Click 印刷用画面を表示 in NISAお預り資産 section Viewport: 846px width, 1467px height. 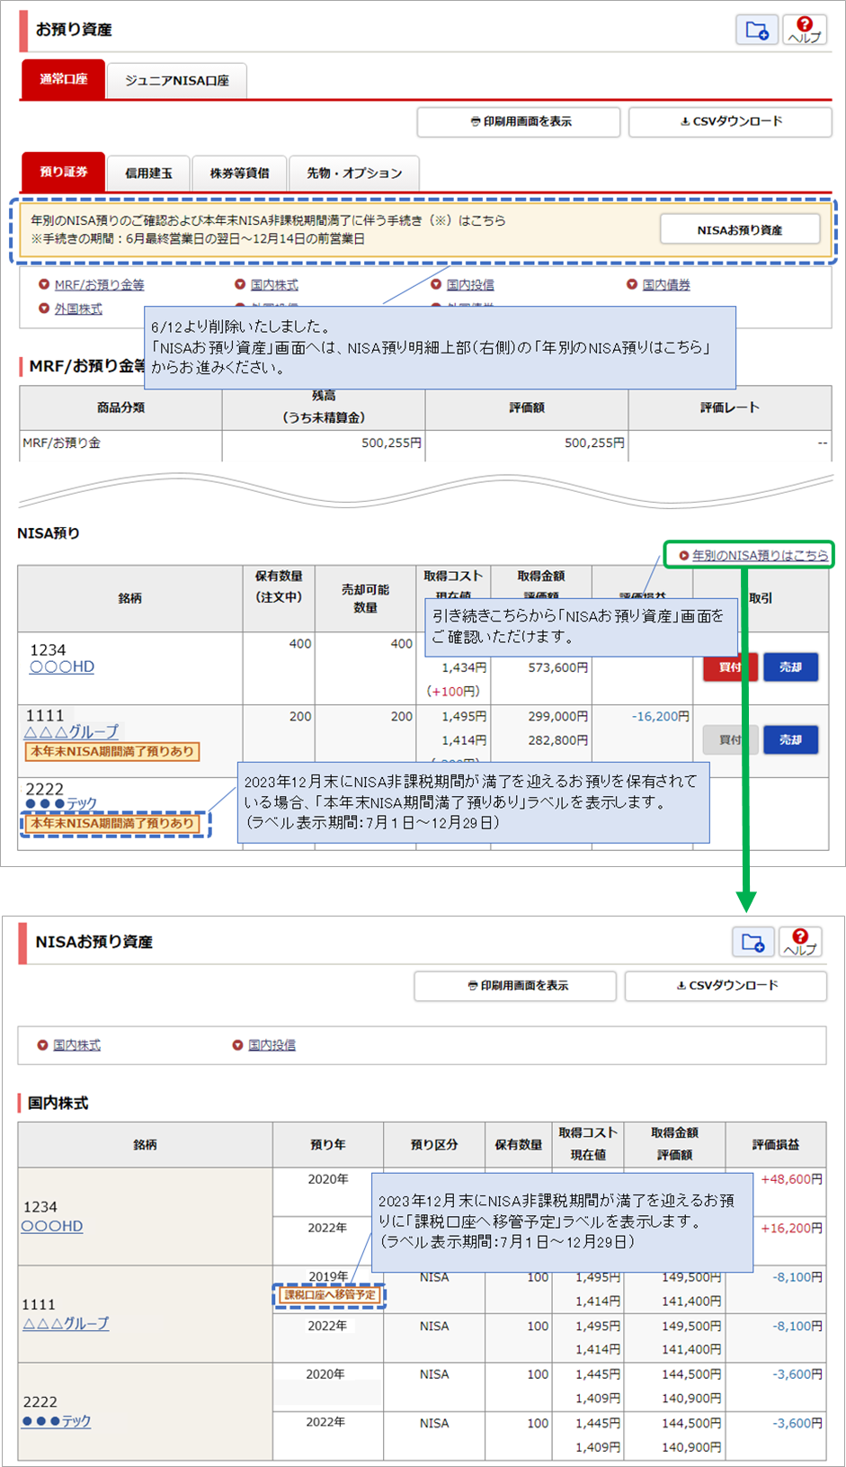(515, 986)
